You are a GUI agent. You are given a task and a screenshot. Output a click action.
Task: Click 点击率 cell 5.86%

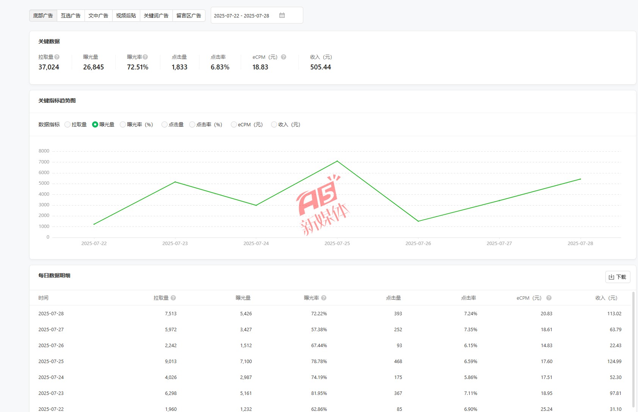(x=470, y=377)
